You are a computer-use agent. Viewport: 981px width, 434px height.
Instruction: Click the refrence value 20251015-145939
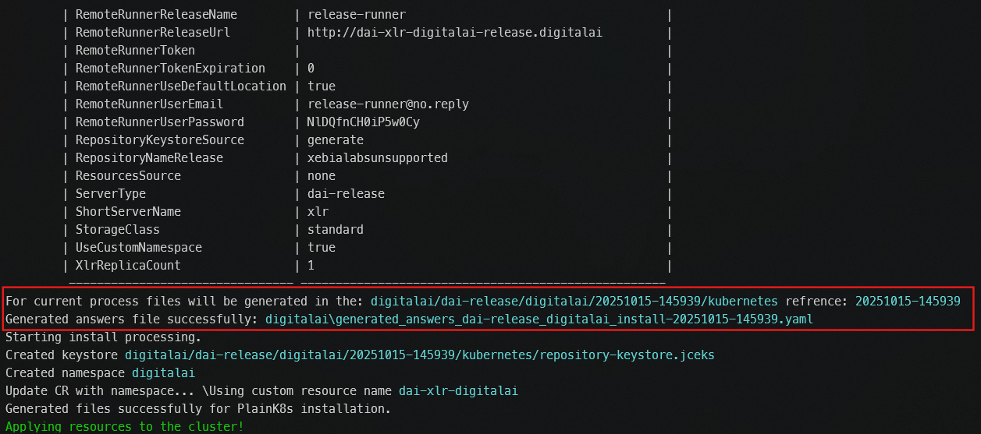(x=908, y=301)
